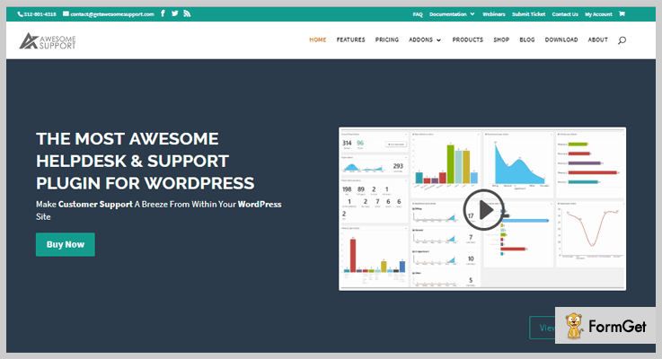The height and width of the screenshot is (359, 662).
Task: Open the Contact Us link
Action: (x=565, y=14)
